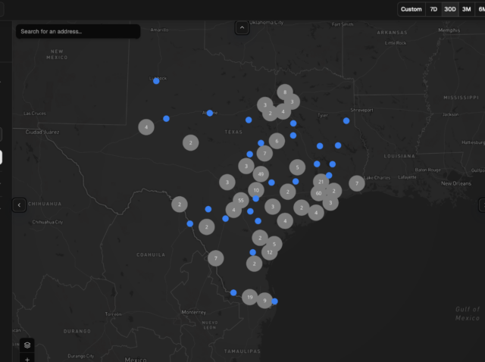Open the cluster marker labeled 10
485x362 pixels.
256,190
